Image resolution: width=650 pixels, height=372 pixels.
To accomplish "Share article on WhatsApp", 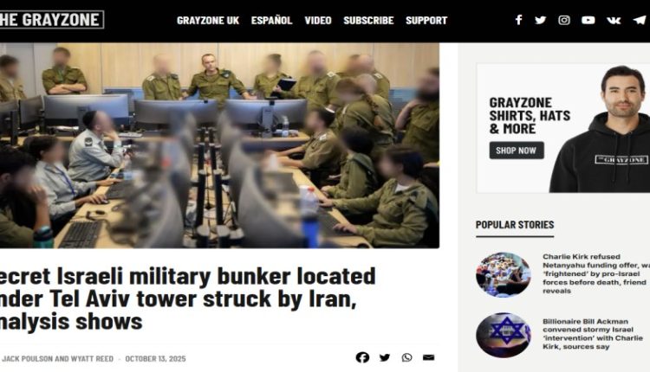I will click(x=406, y=357).
